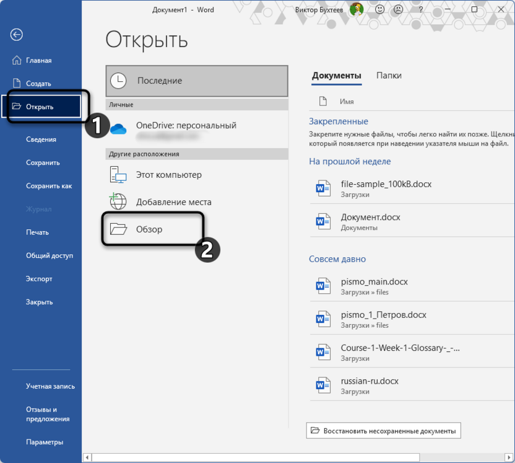
Task: Open russian-ru.docx from the list
Action: (412, 385)
